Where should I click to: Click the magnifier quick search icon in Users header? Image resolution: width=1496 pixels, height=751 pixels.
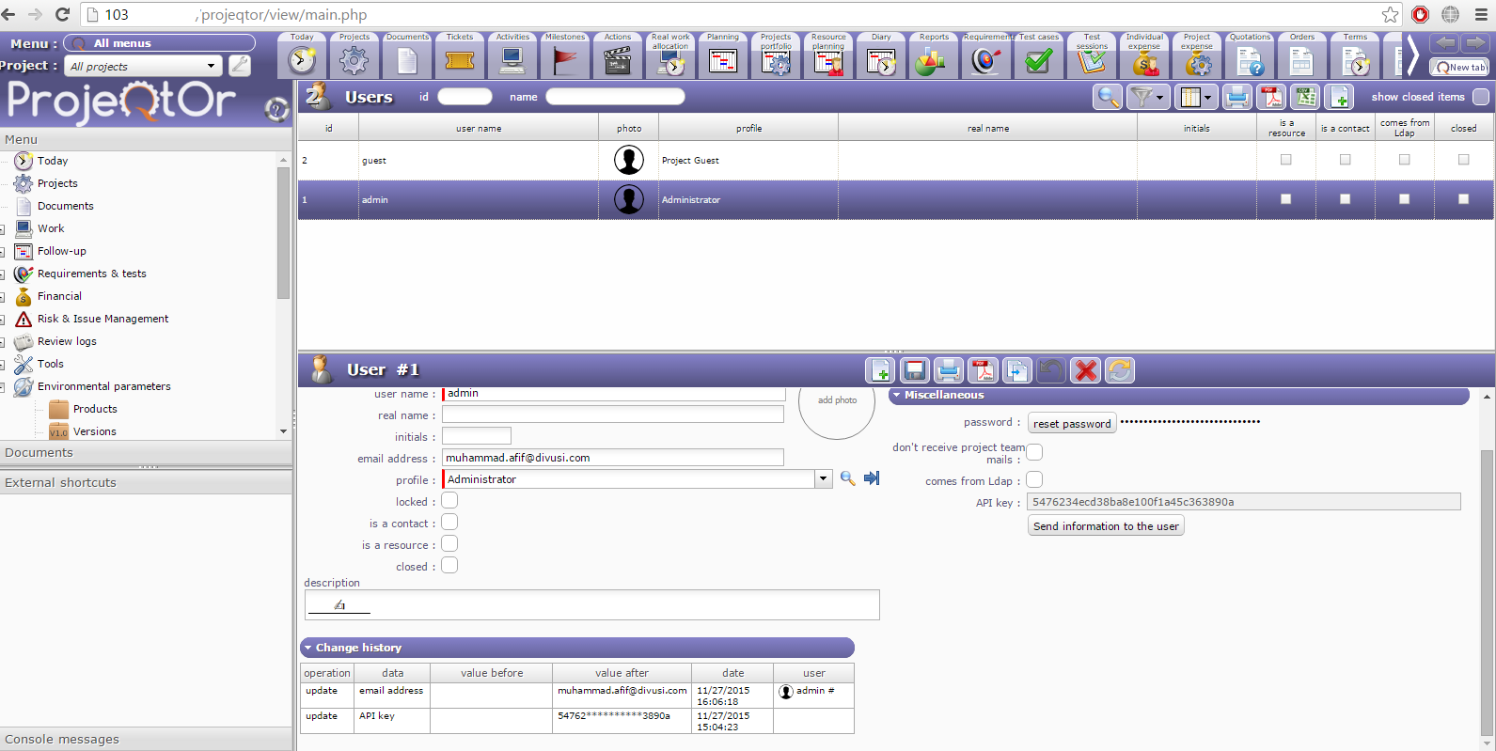[x=1108, y=97]
